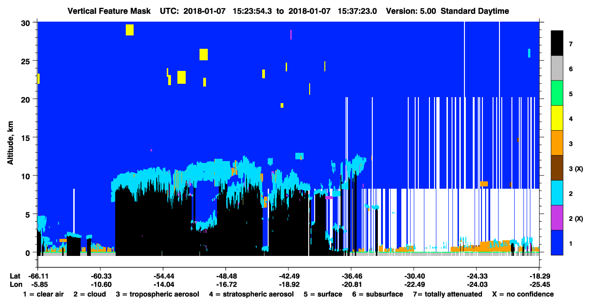599x307 pixels.
Task: Click the yellow stratospheric aerosol legend swatch
Action: [x=557, y=118]
